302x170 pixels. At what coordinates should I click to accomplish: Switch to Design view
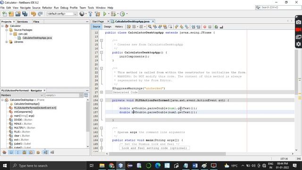point(108,26)
